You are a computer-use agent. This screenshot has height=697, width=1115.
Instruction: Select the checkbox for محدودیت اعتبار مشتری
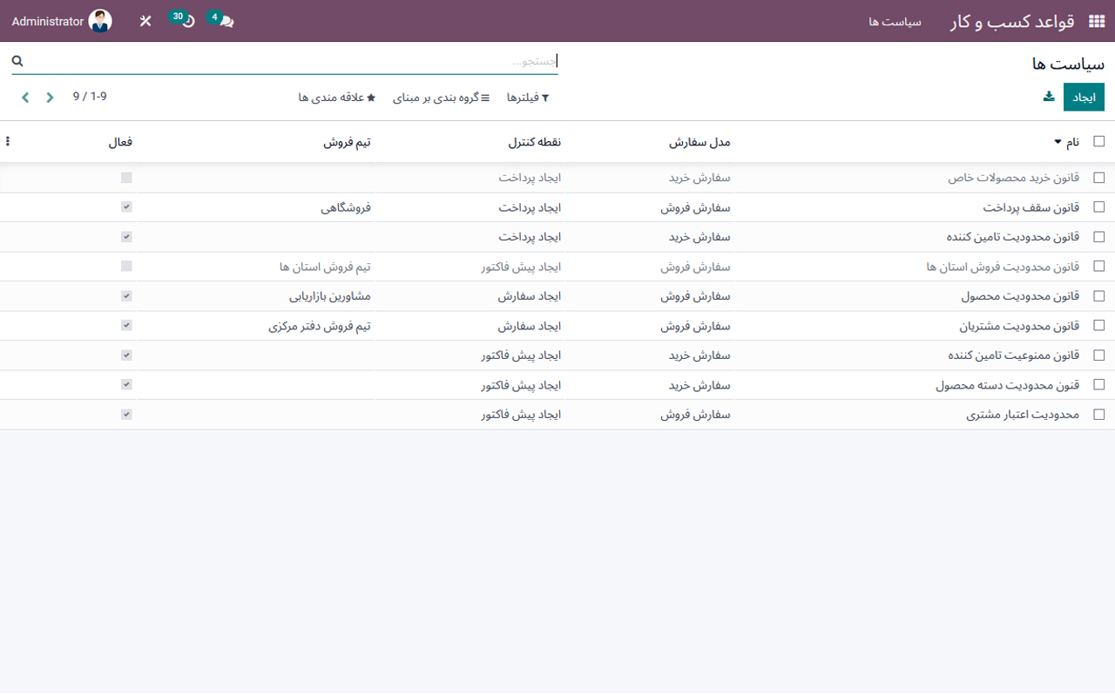coord(1099,414)
